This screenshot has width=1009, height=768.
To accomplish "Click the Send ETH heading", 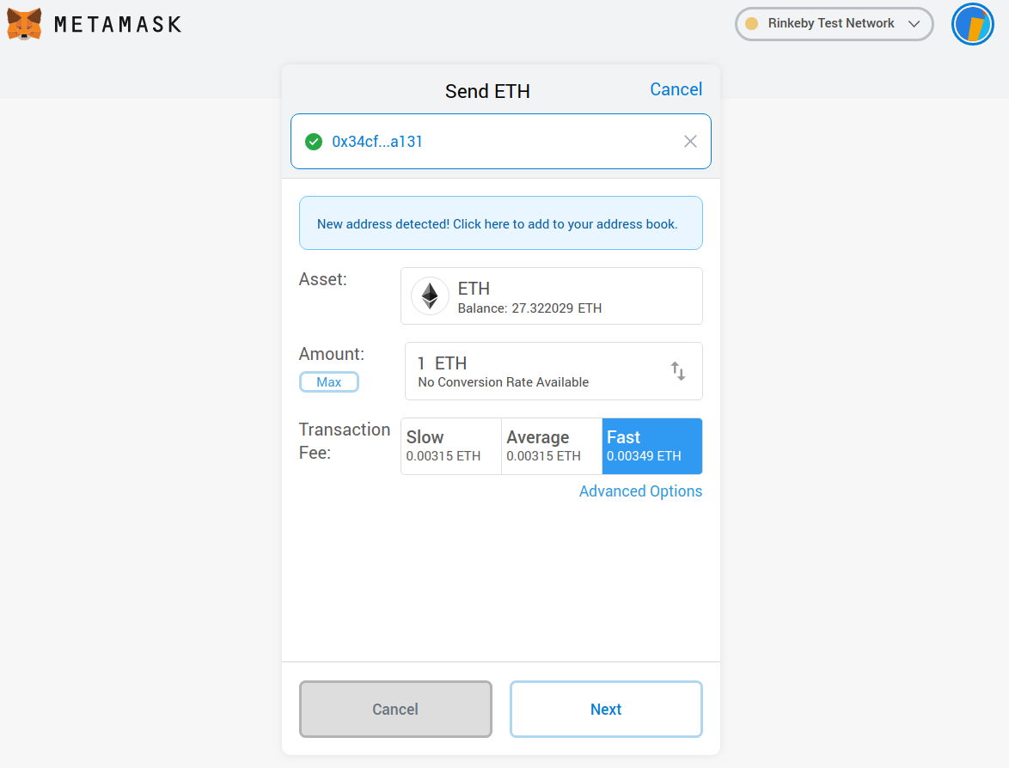I will pos(487,91).
